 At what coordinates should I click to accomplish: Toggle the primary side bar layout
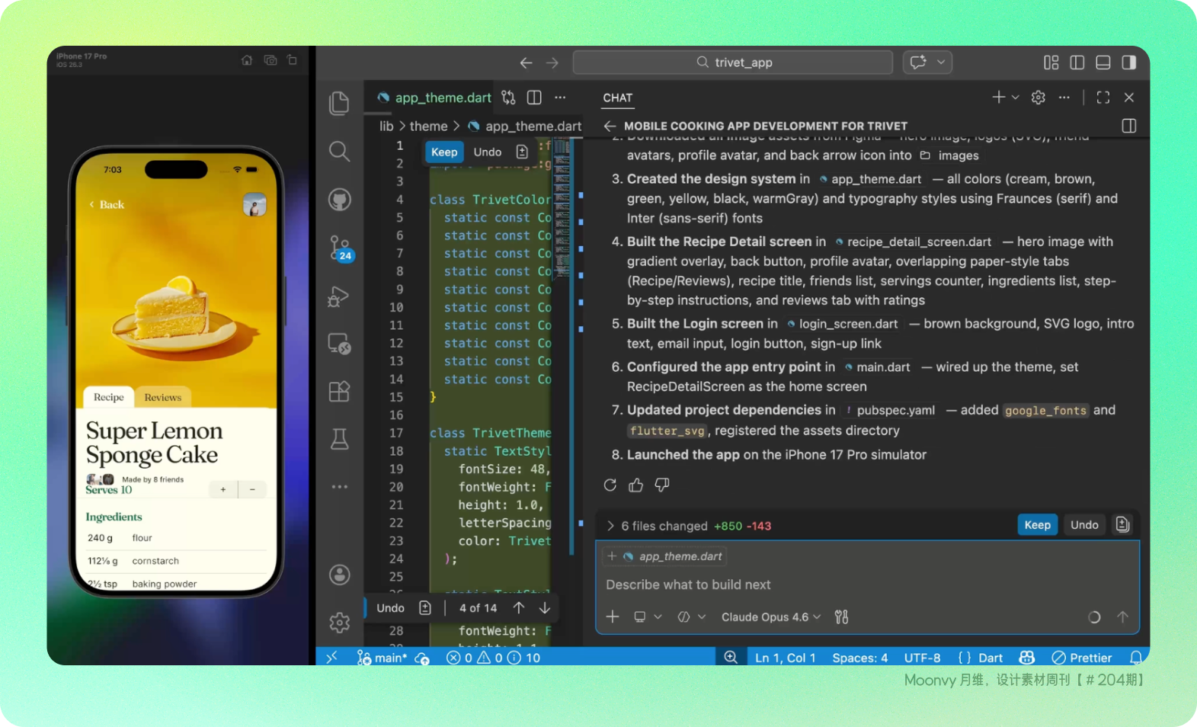coord(1077,62)
